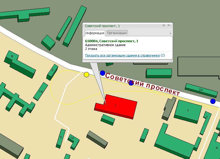Viewport: 220px width, 159px height.
Task: Open the popup tab overflow dropdown arrow
Action: 170,33
